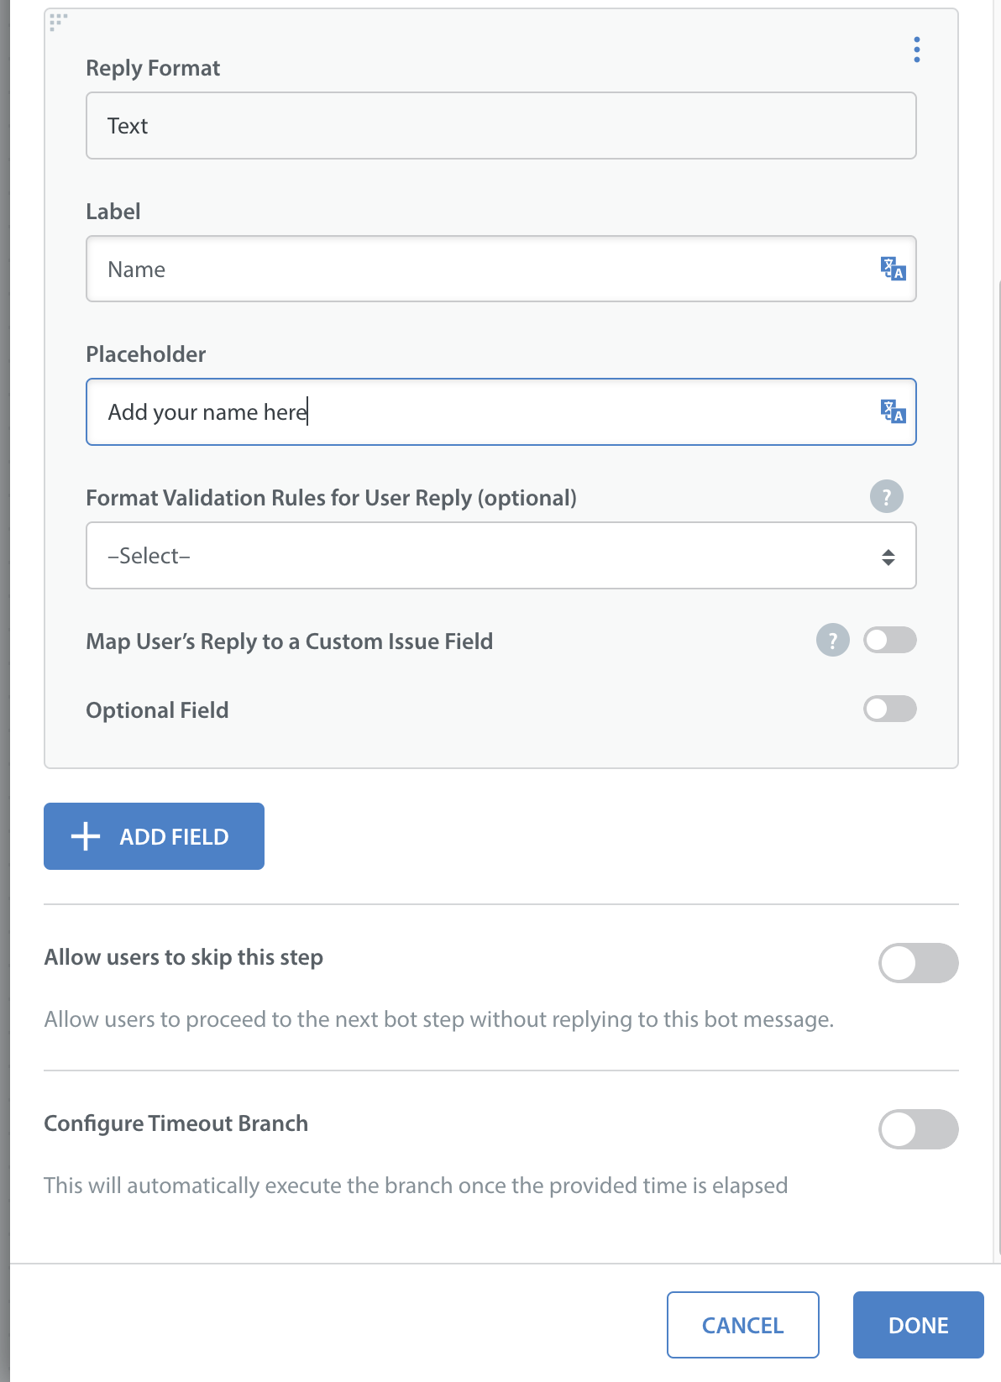1001x1382 pixels.
Task: Click the validation rules select arrows
Action: 888,557
